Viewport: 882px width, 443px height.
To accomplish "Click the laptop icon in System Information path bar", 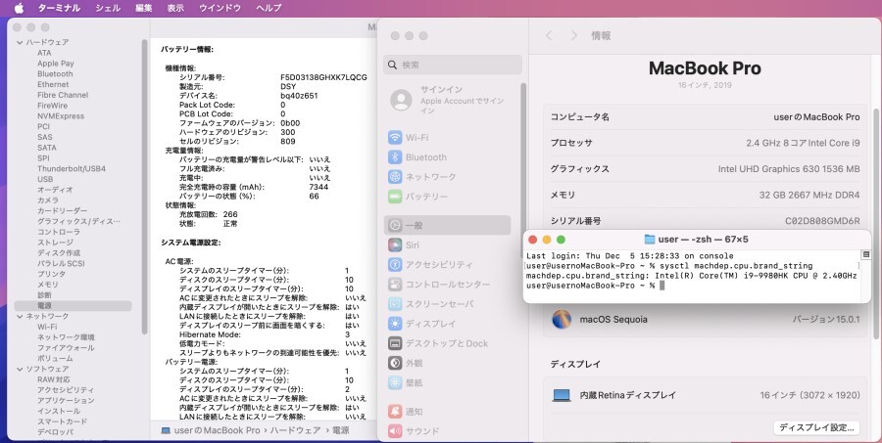I will [x=166, y=430].
